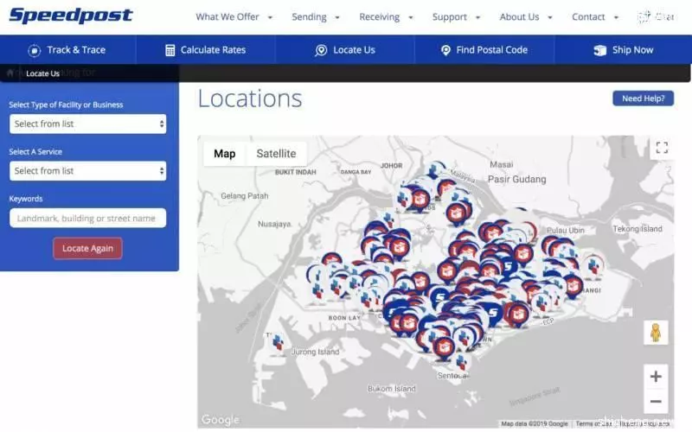Click the calculator icon

pyautogui.click(x=170, y=50)
